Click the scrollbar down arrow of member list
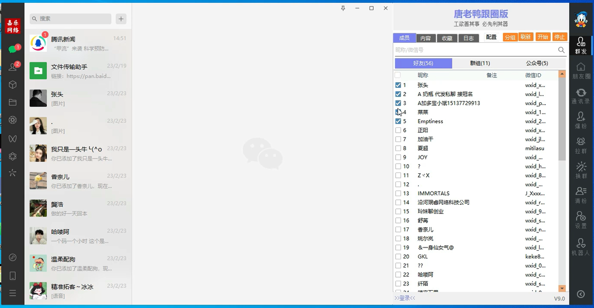594x308 pixels. pyautogui.click(x=562, y=288)
